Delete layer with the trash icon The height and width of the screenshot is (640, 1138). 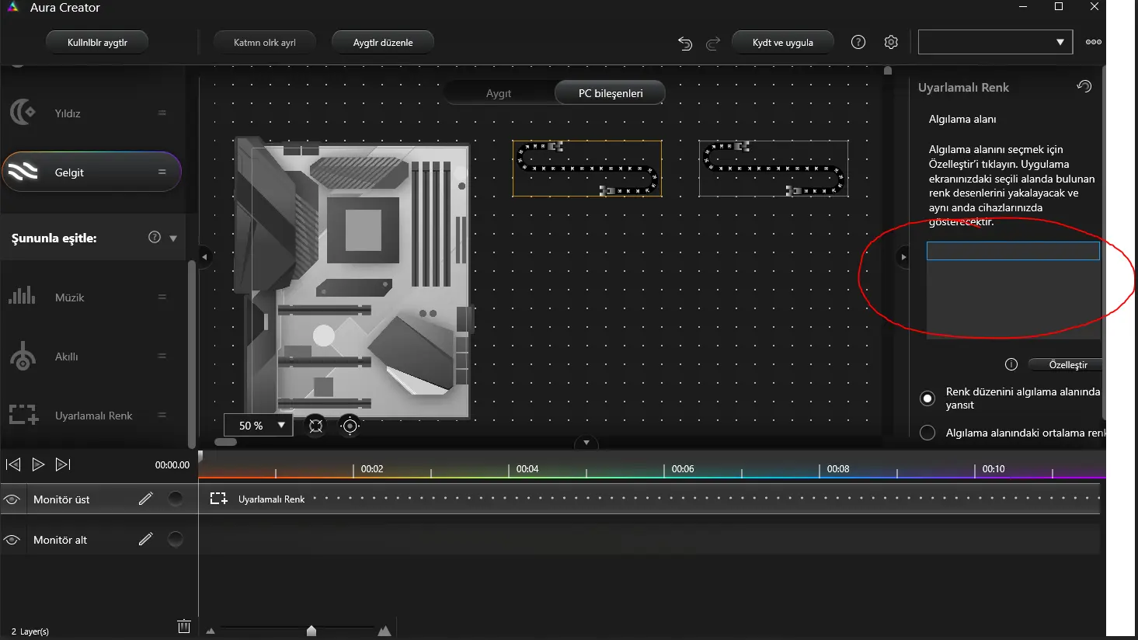[184, 626]
